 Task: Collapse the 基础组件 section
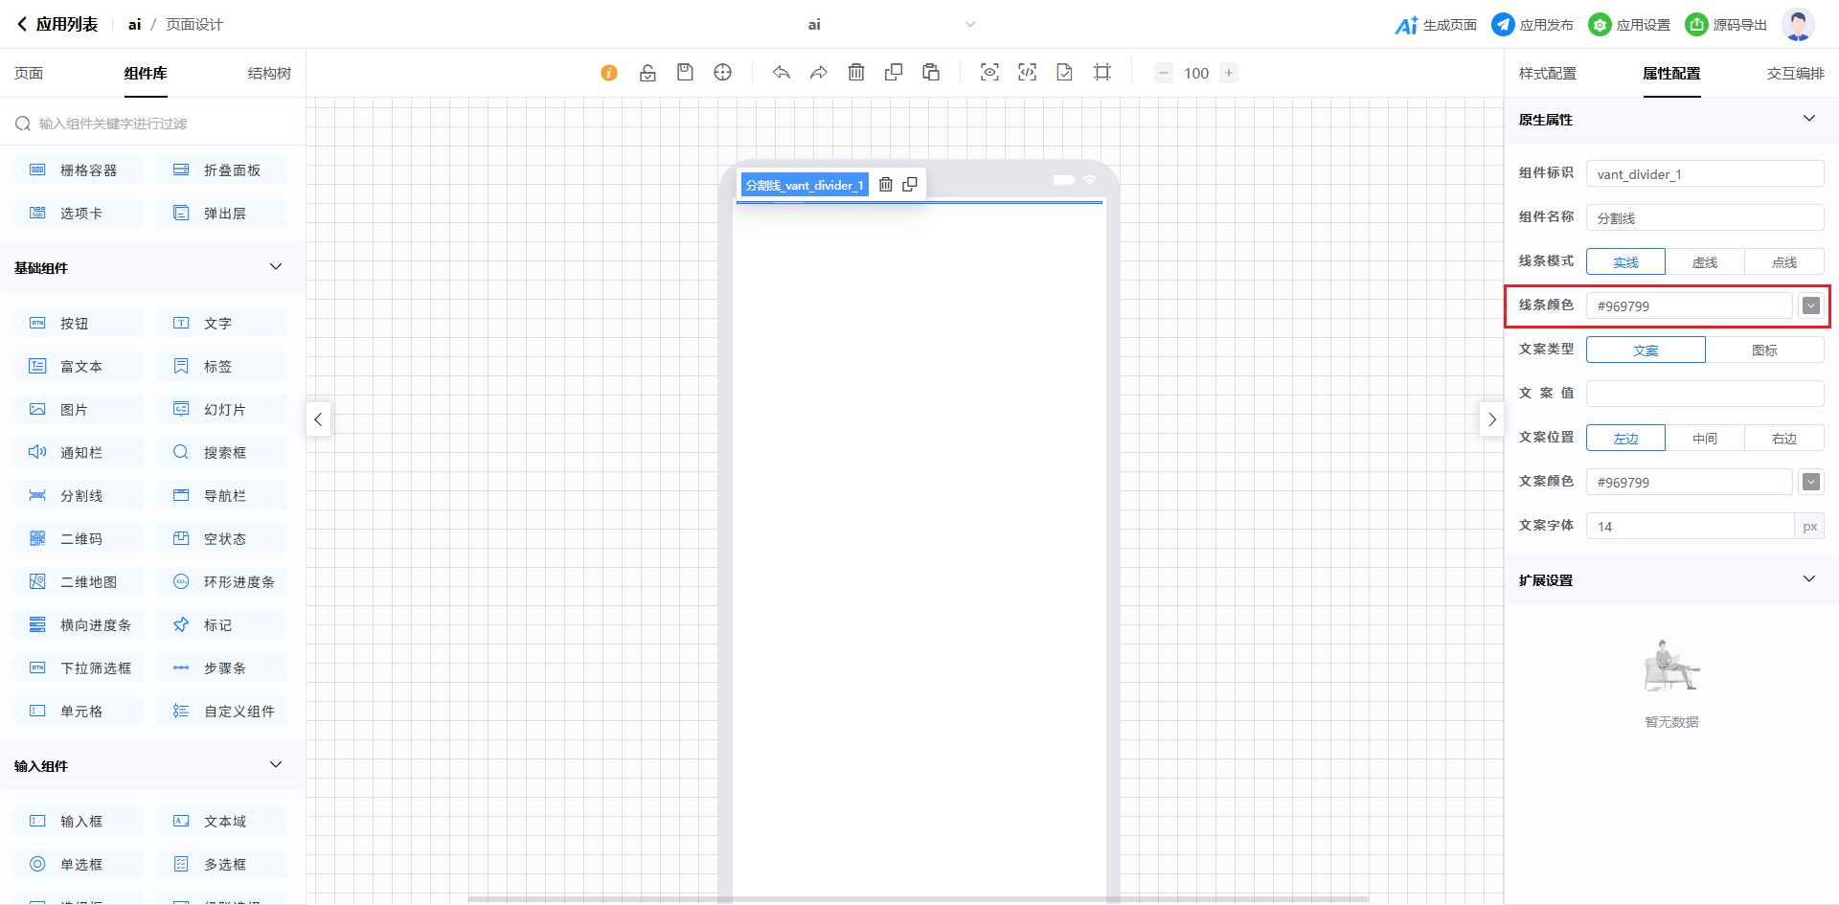(x=276, y=267)
